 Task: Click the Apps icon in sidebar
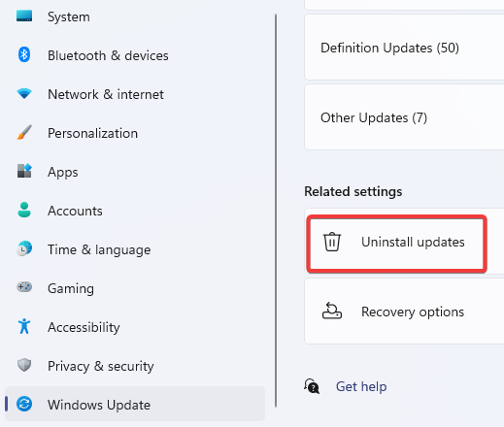pyautogui.click(x=24, y=171)
